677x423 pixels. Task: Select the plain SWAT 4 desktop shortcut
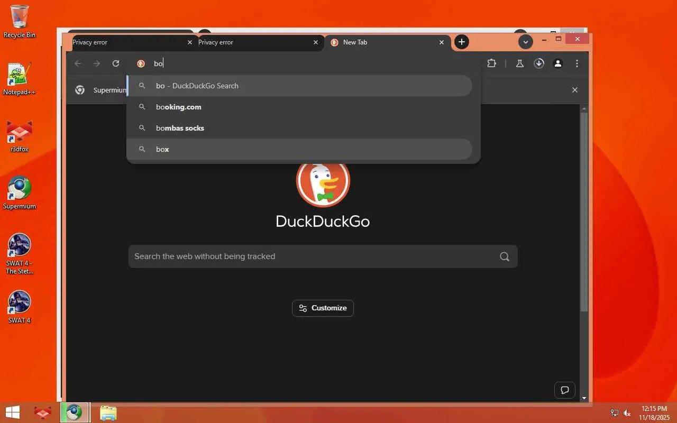click(20, 307)
